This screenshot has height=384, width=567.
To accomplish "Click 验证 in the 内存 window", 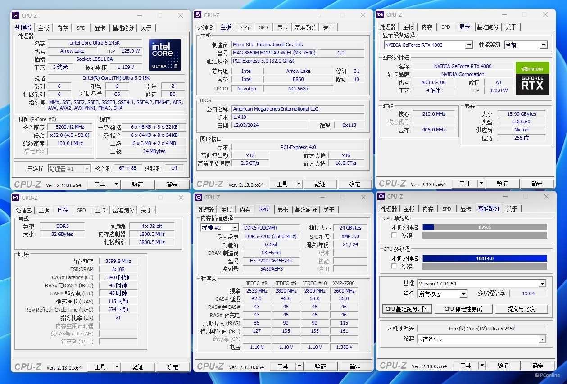I will pos(138,367).
